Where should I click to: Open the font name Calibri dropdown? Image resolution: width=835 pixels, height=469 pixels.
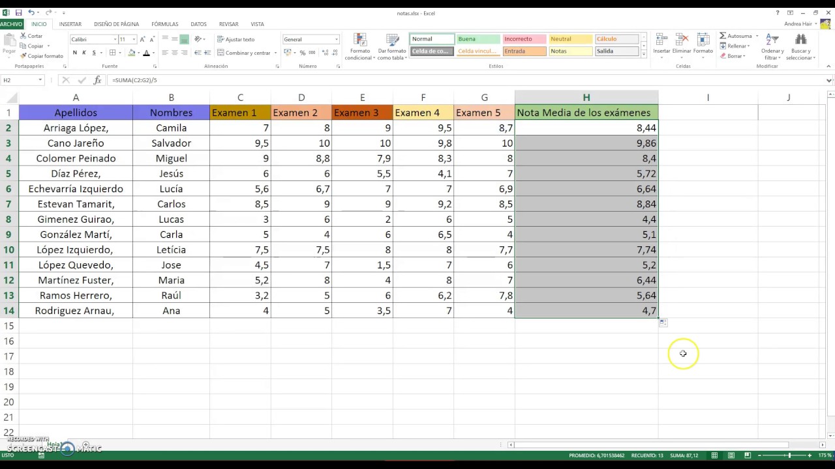click(115, 39)
